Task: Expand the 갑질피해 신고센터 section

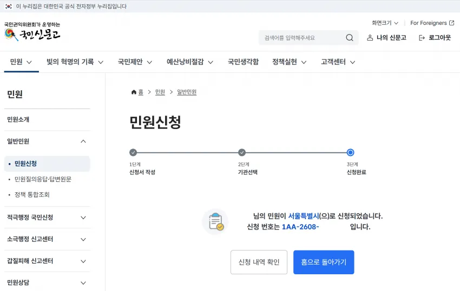Action: coord(47,261)
